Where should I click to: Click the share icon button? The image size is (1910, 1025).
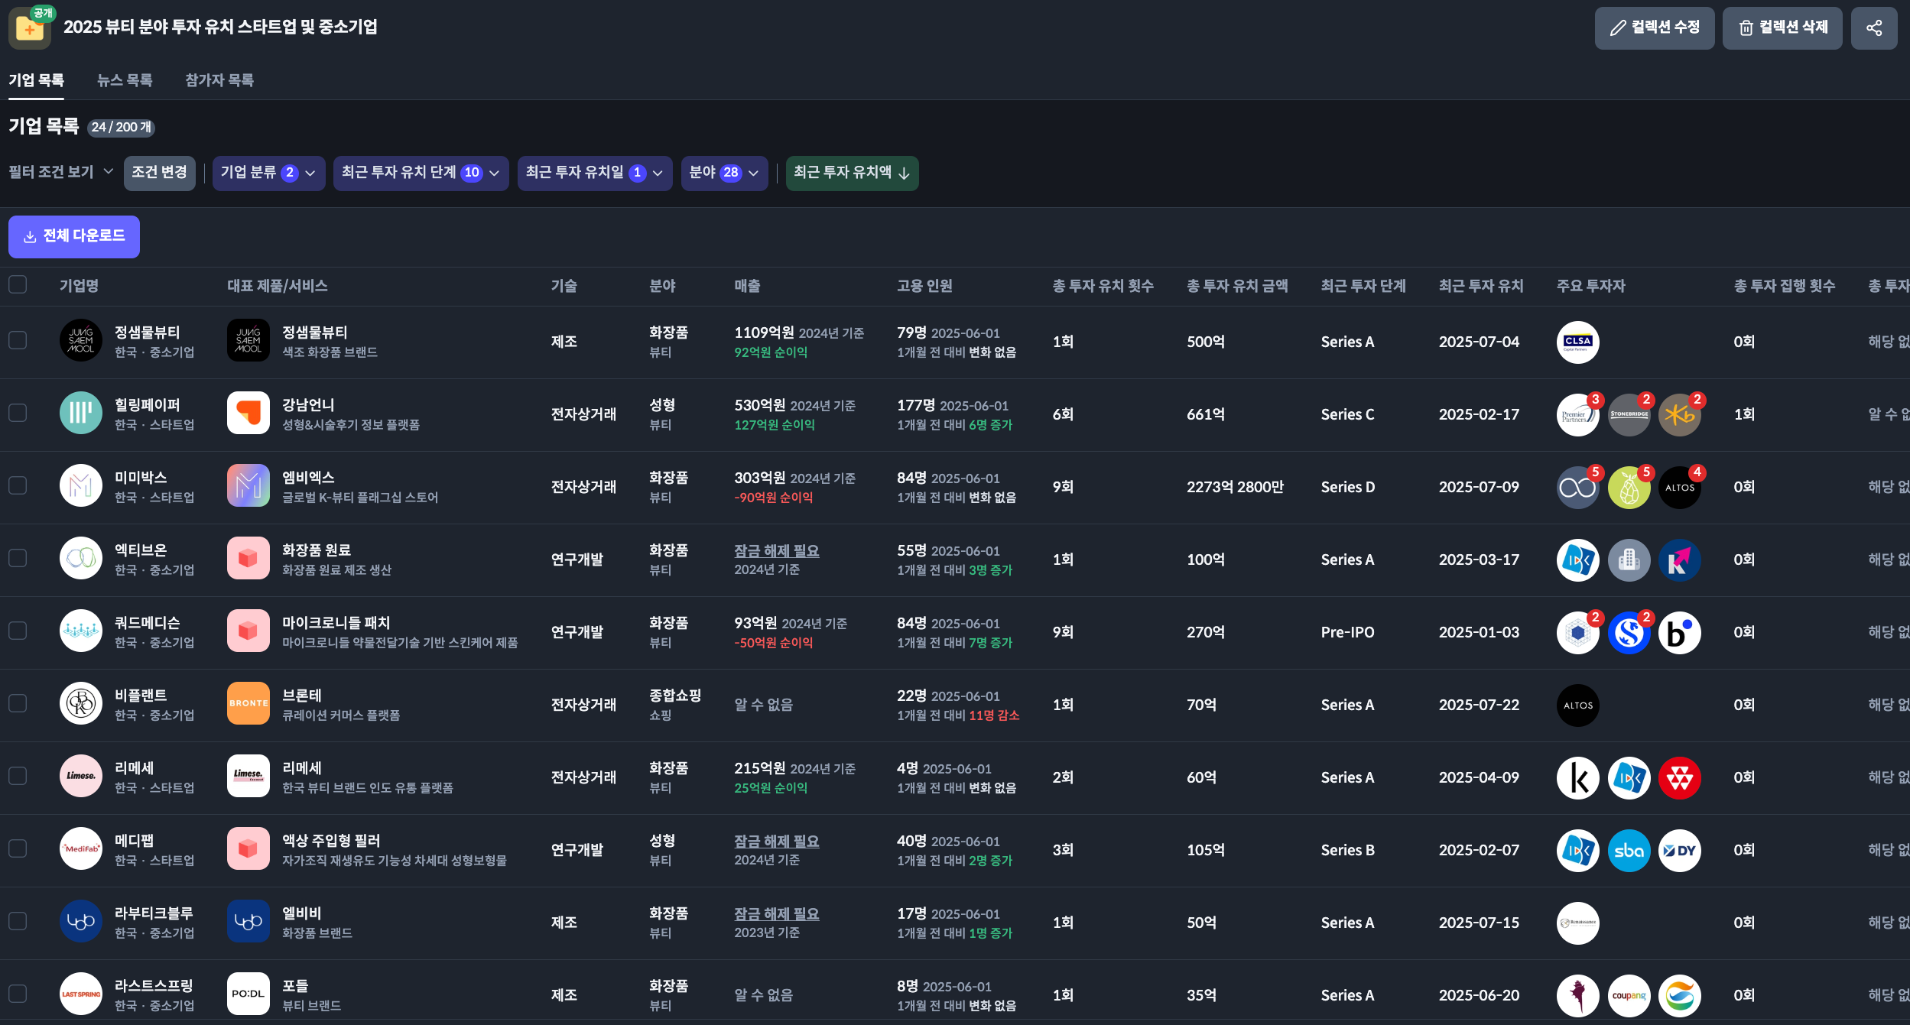(x=1873, y=28)
